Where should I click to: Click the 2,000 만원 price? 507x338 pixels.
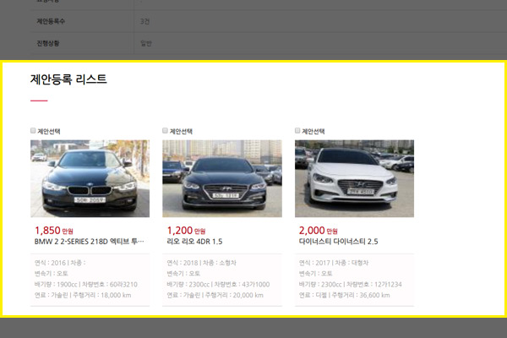click(318, 230)
